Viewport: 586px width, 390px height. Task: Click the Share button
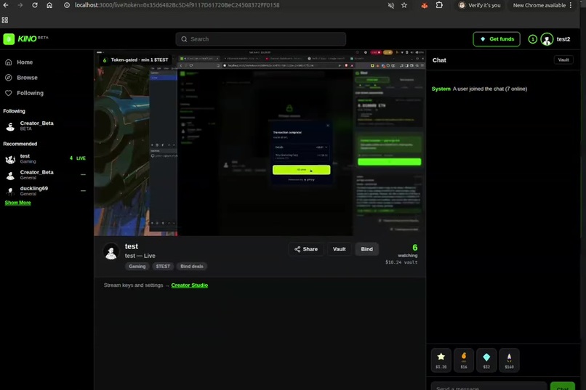coord(306,249)
